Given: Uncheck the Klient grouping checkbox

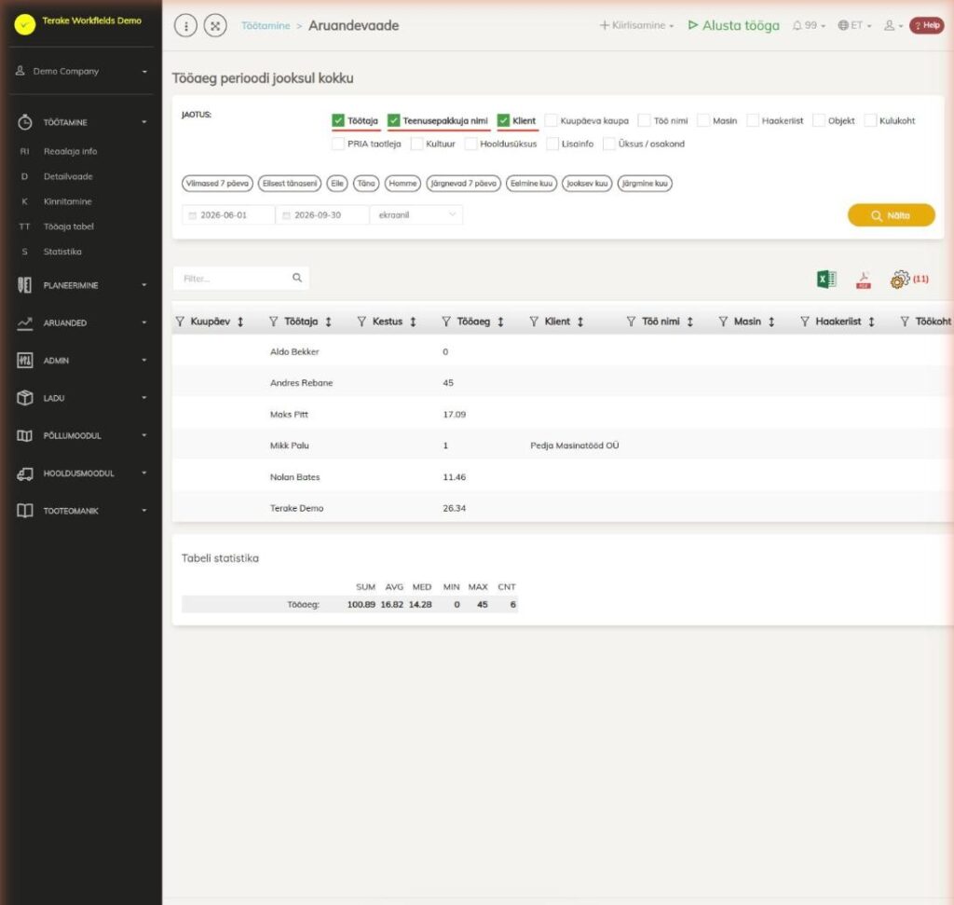Looking at the screenshot, I should point(503,120).
